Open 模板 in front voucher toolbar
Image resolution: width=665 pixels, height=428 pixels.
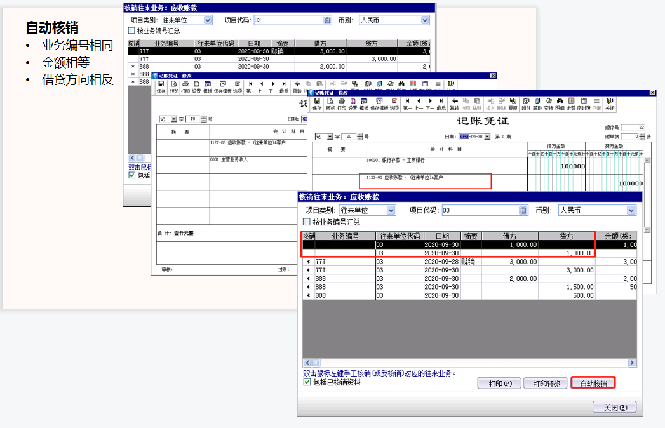click(x=364, y=104)
